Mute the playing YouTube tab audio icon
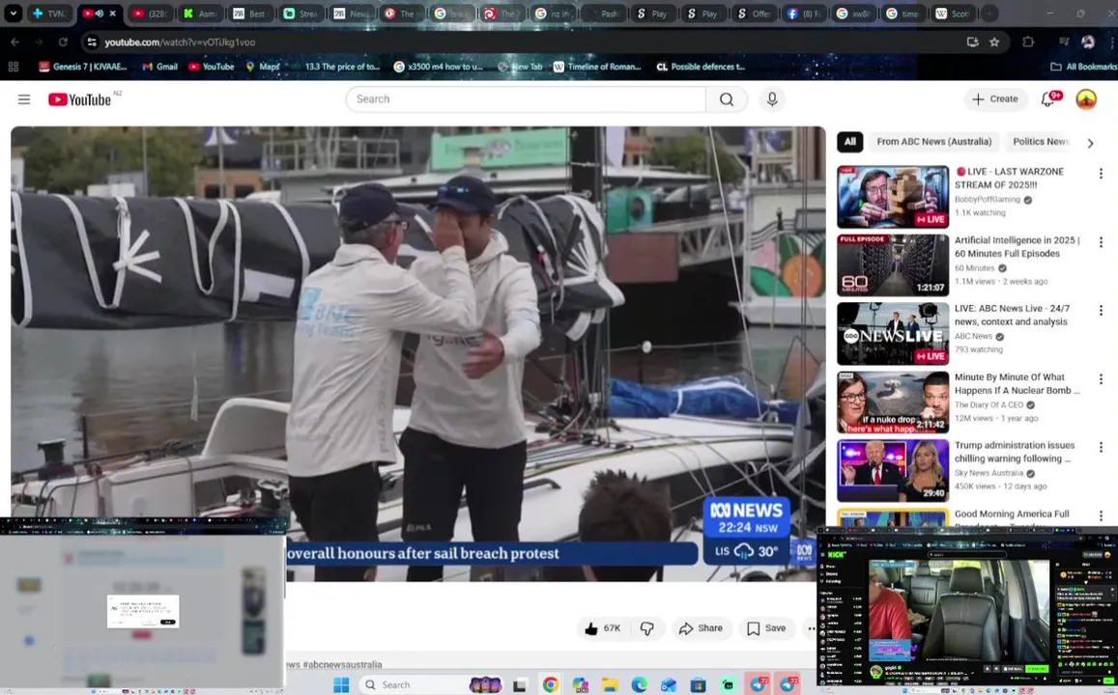Screen dimensions: 1118x695 click(x=100, y=14)
